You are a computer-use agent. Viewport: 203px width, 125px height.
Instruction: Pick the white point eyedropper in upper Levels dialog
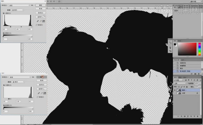coord(44,21)
